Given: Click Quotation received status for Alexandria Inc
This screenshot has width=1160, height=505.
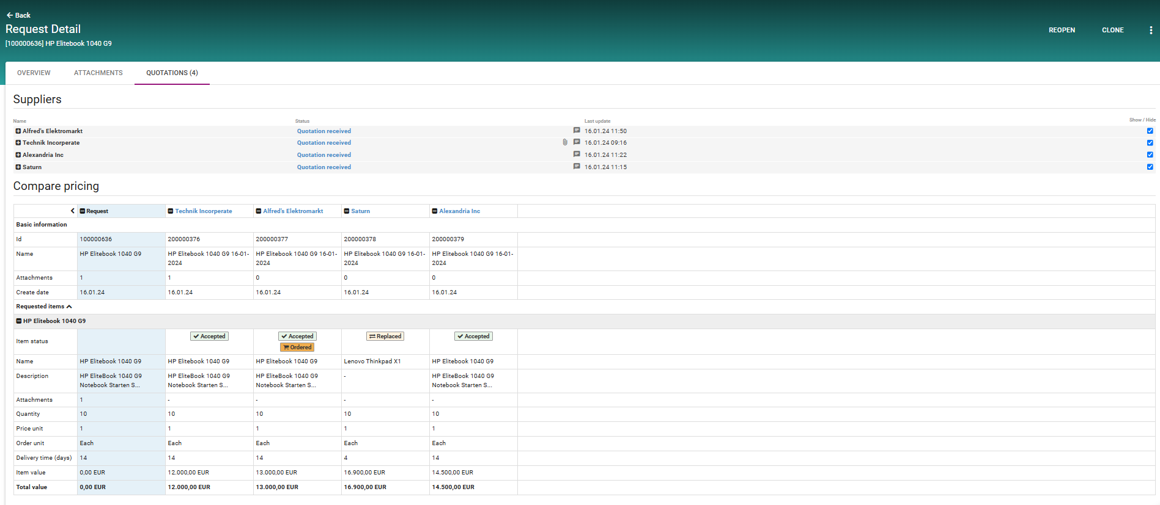Looking at the screenshot, I should pos(323,155).
